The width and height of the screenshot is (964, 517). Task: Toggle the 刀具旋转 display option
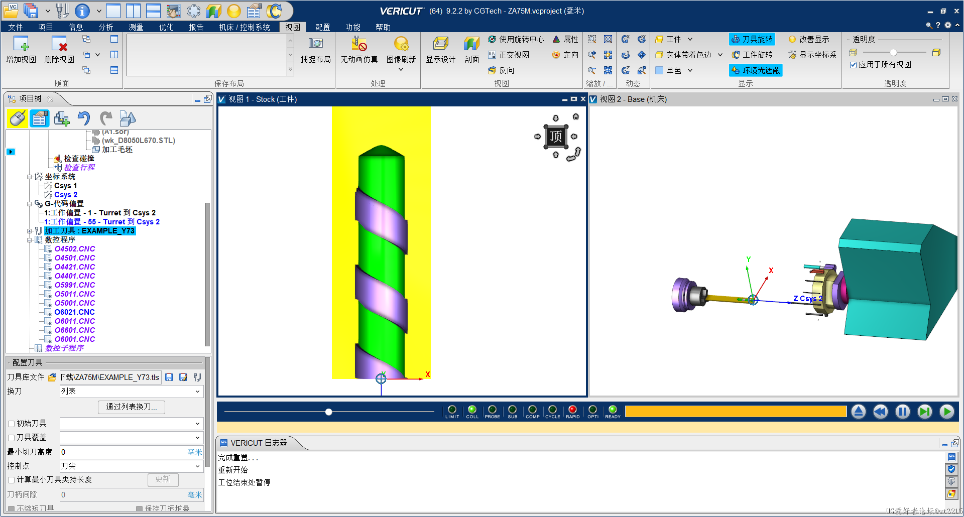752,39
